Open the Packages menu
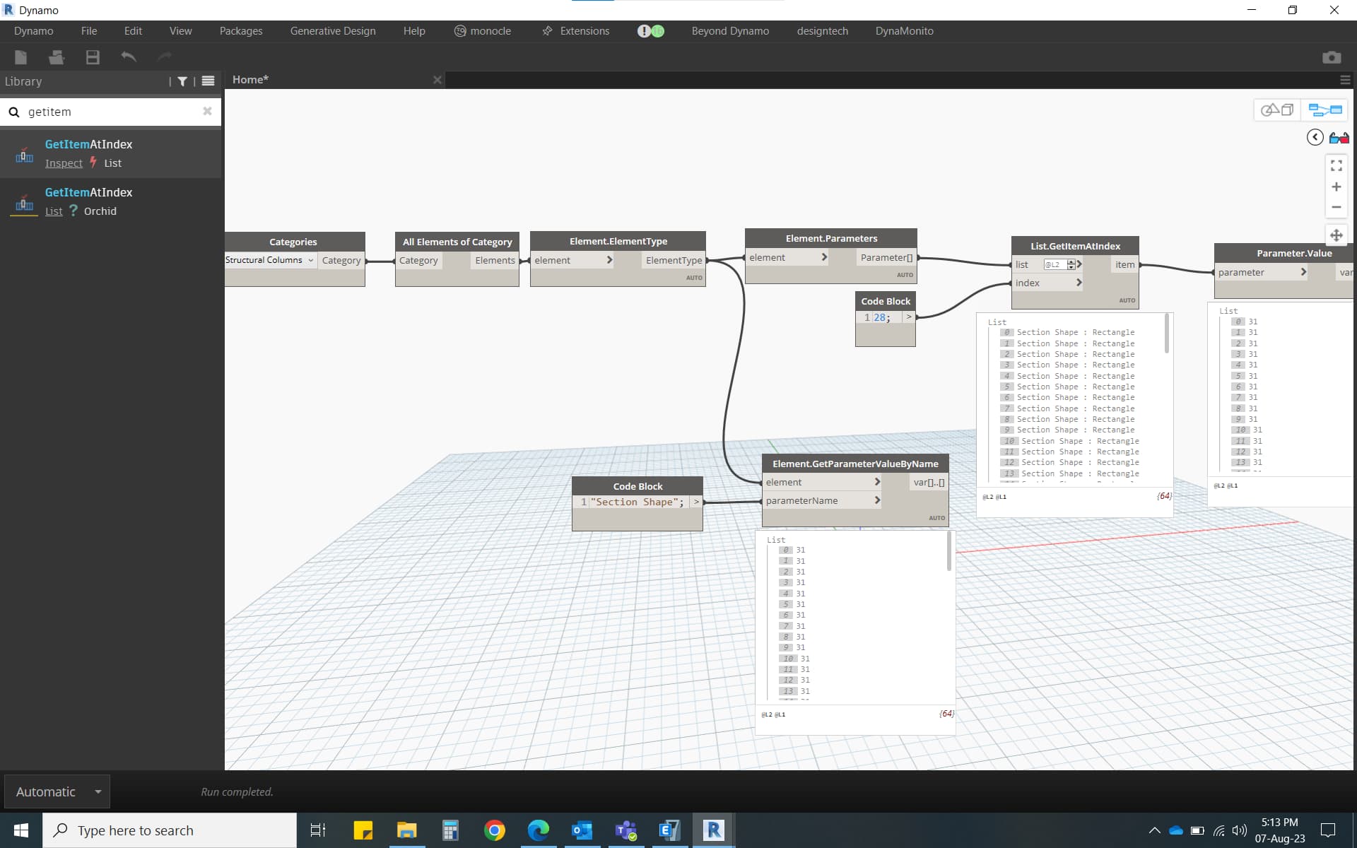1357x848 pixels. click(x=240, y=31)
